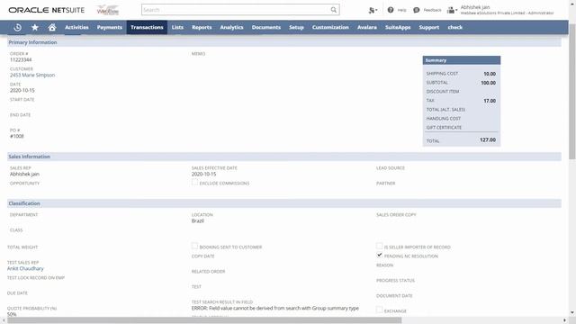Select the location value Brazil
The height and width of the screenshot is (324, 576).
(x=198, y=220)
